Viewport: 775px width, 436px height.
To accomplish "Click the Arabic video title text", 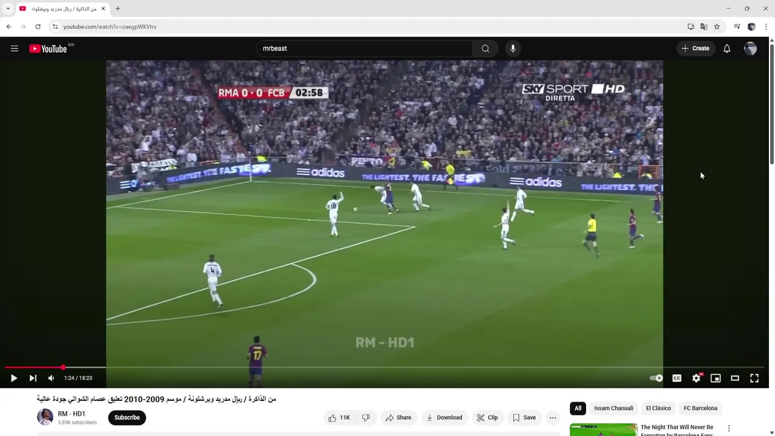I will click(x=156, y=399).
